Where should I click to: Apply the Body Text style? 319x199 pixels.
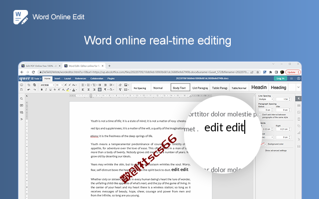coord(180,88)
